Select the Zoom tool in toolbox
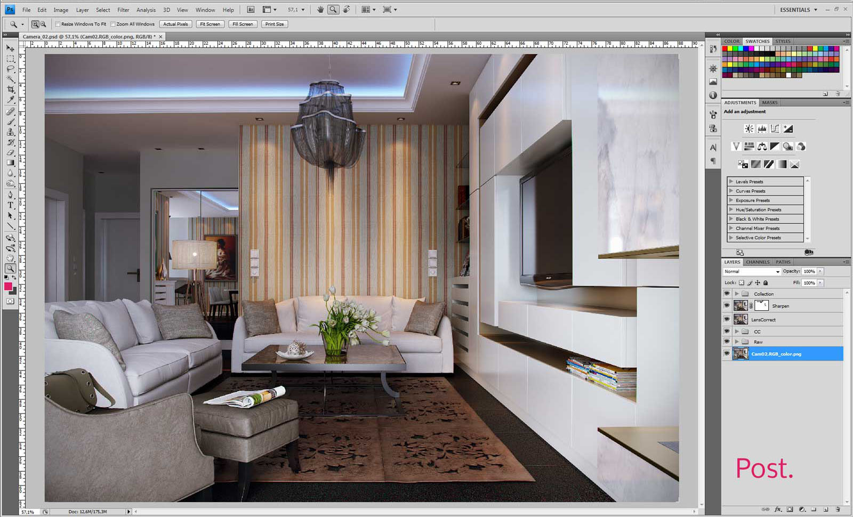The image size is (853, 517). 10,269
